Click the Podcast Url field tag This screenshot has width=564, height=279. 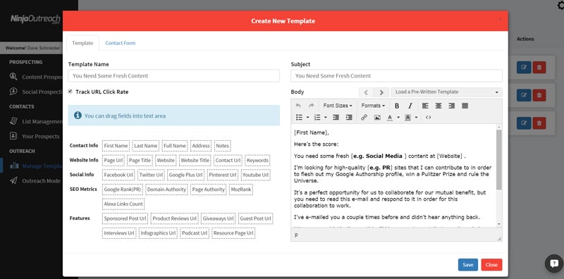(195, 233)
